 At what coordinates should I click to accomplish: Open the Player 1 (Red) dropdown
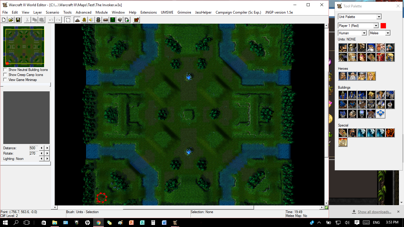click(x=358, y=26)
